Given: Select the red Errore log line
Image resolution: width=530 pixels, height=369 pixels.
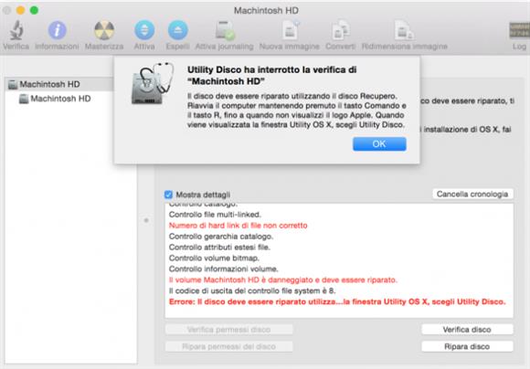Looking at the screenshot, I should coord(337,301).
